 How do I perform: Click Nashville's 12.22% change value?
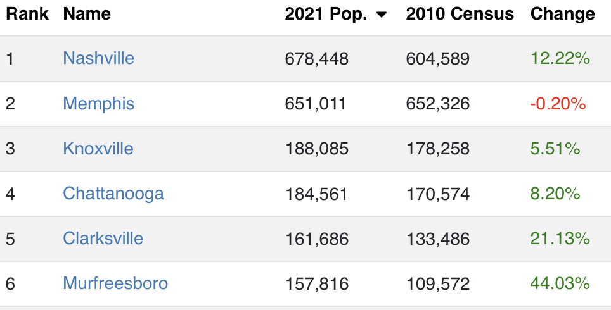560,59
